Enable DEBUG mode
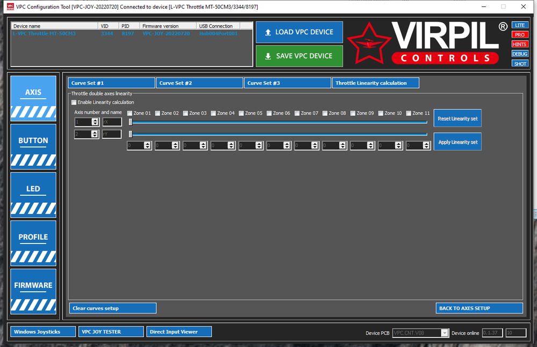537x347 pixels. (520, 54)
